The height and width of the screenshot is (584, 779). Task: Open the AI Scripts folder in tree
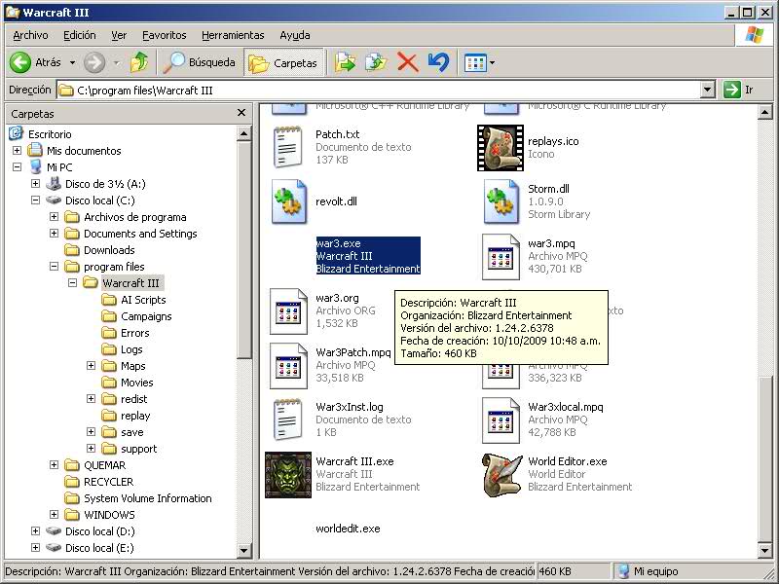pos(133,300)
